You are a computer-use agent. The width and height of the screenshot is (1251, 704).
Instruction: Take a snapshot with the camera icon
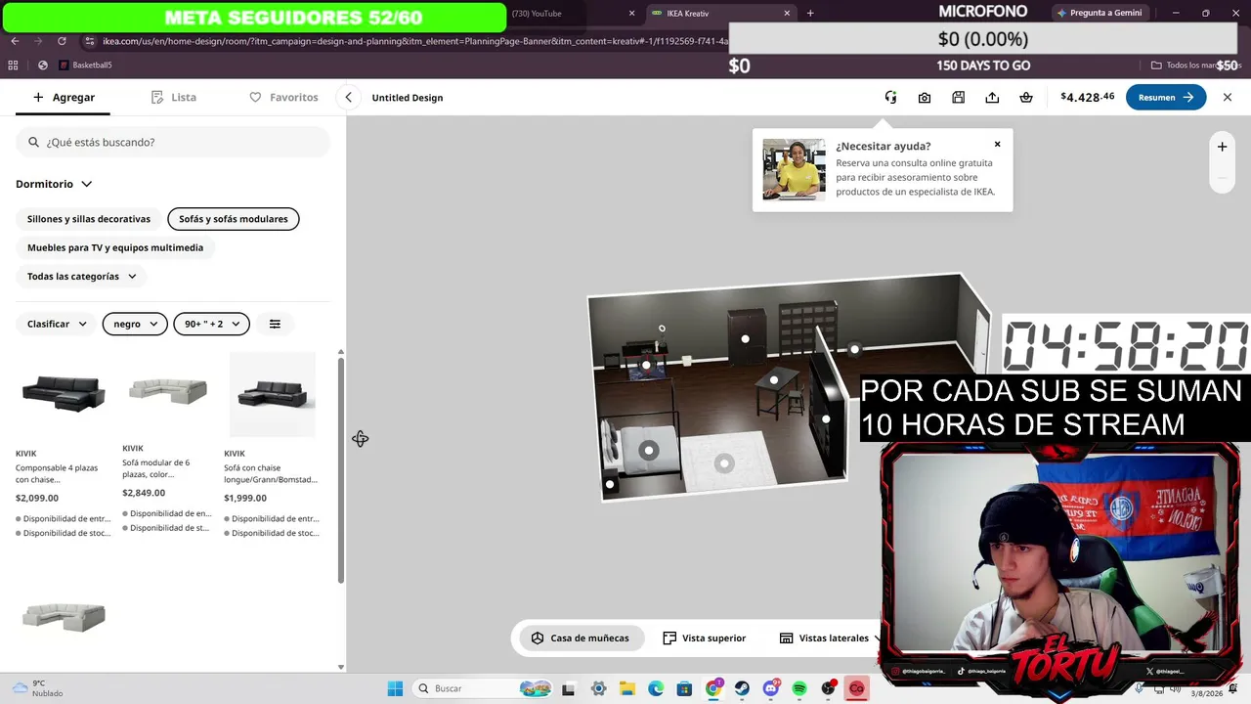[x=925, y=98]
